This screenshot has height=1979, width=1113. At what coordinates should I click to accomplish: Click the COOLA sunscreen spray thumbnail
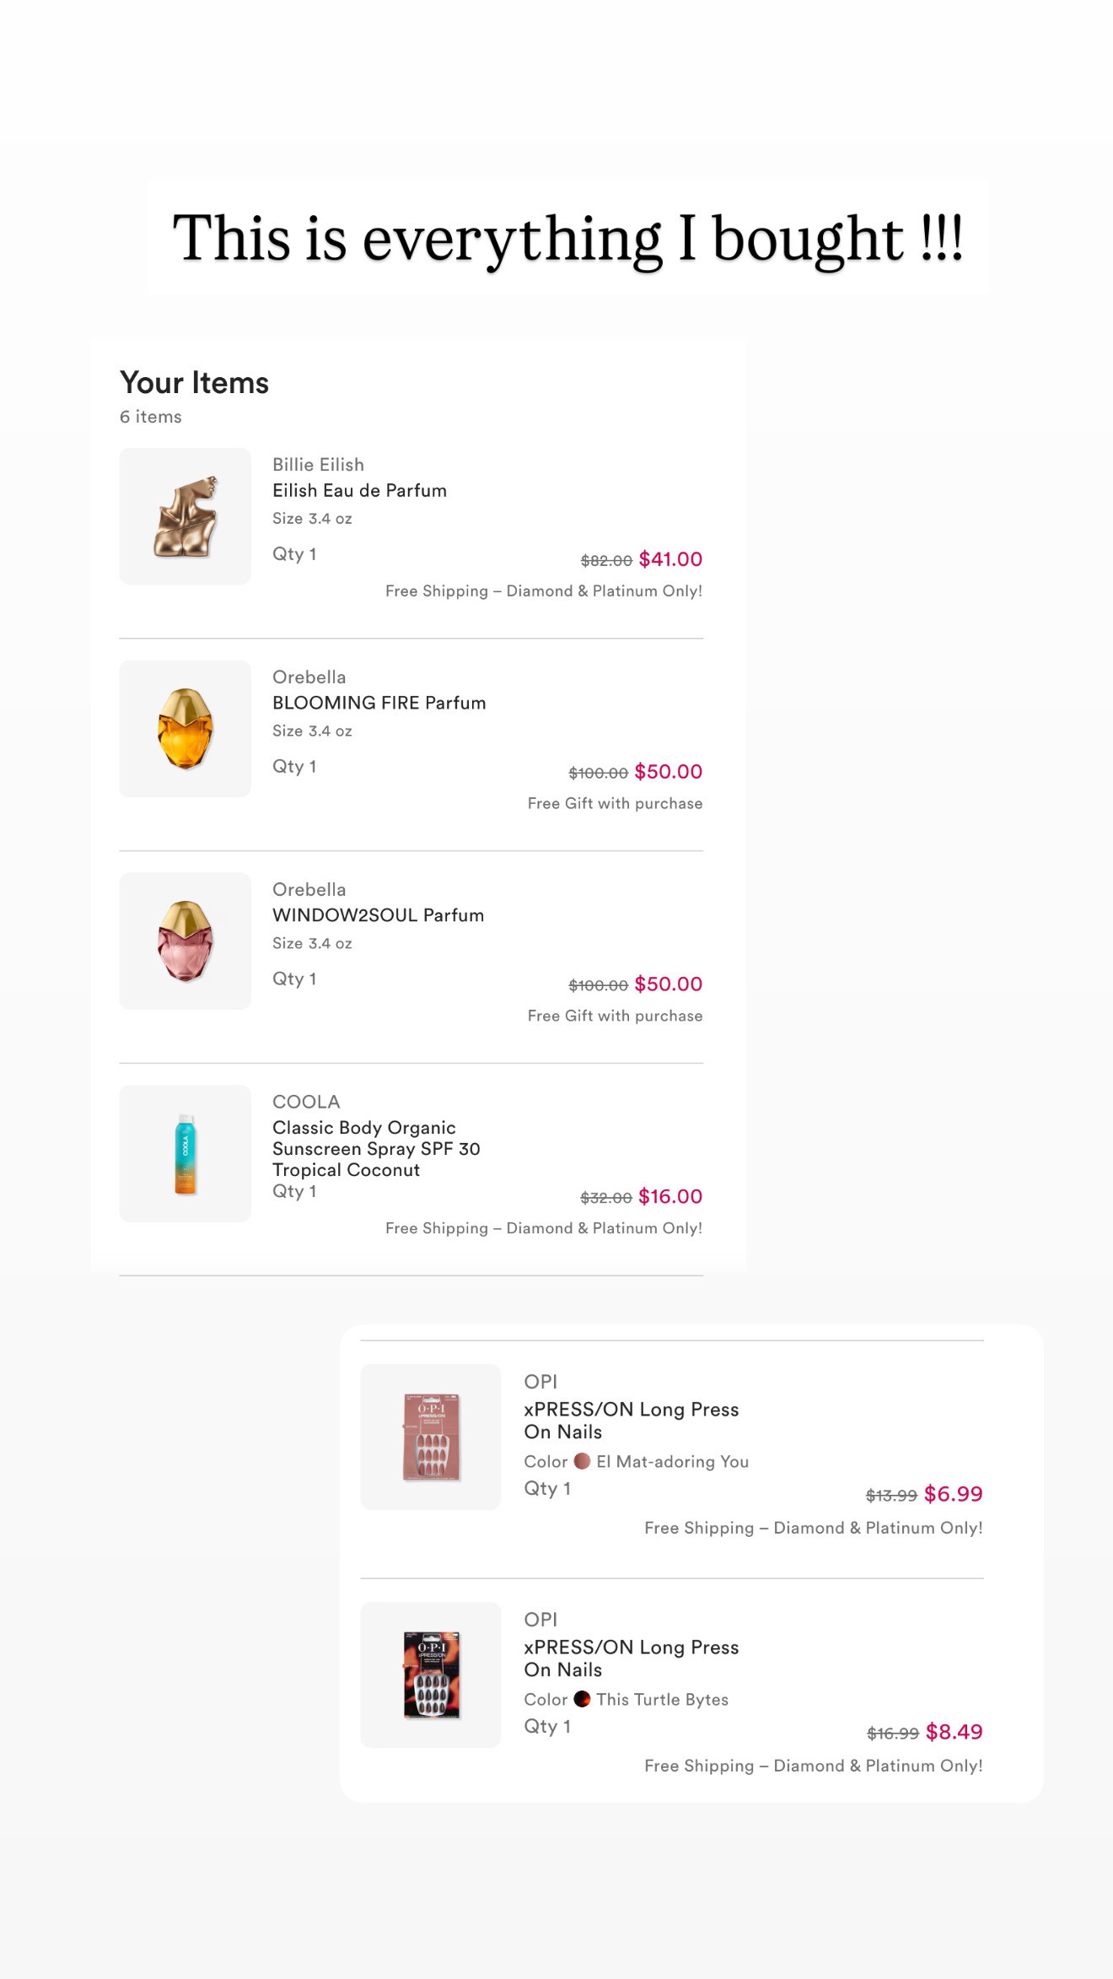click(185, 1153)
